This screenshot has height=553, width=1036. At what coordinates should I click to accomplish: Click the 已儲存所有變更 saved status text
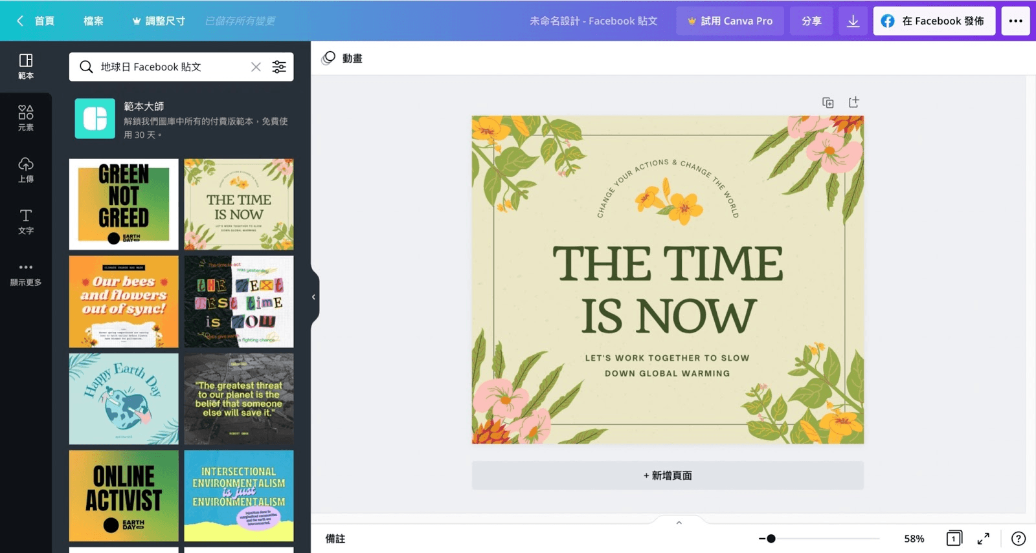pyautogui.click(x=240, y=21)
